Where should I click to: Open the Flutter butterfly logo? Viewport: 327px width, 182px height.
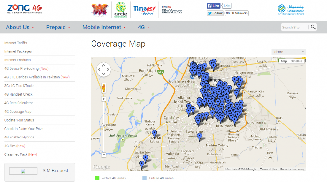(x=100, y=10)
